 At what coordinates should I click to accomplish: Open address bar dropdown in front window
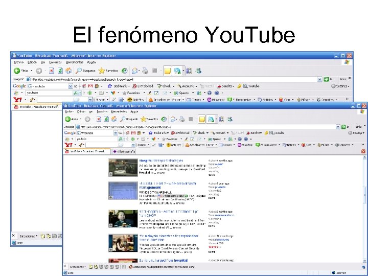pyautogui.click(x=338, y=127)
